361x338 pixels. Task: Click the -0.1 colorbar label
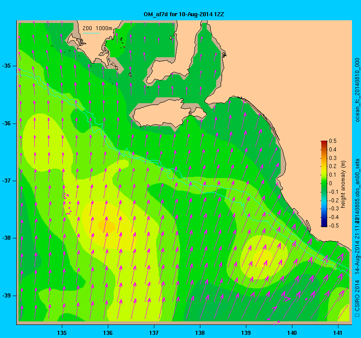333,192
